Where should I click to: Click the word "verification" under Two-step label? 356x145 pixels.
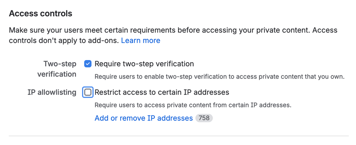(x=57, y=74)
